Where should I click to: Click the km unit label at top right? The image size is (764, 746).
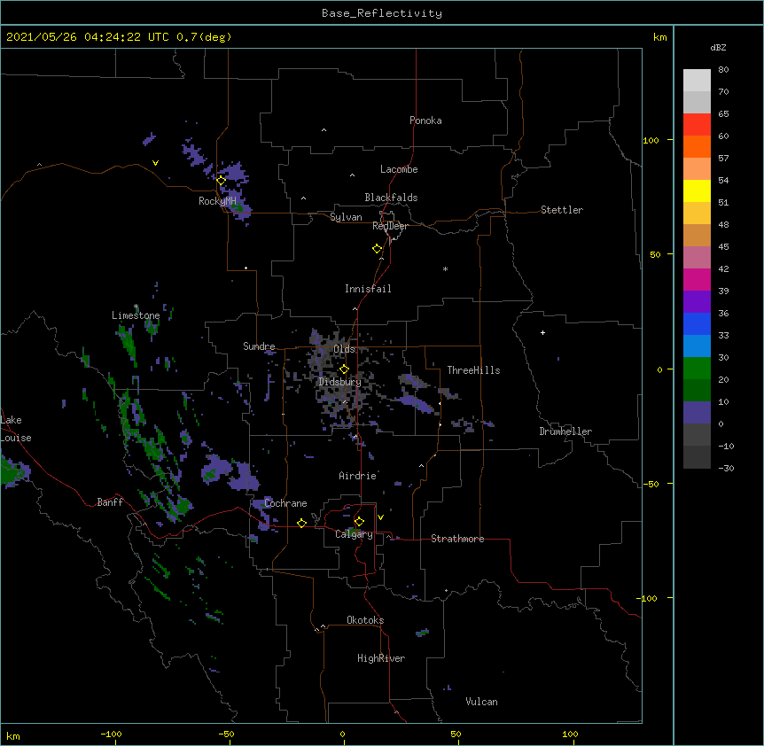tap(659, 37)
